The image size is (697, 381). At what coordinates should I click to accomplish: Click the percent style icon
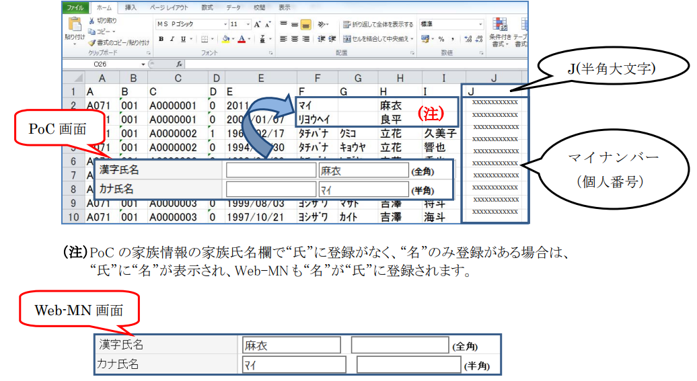coord(441,39)
